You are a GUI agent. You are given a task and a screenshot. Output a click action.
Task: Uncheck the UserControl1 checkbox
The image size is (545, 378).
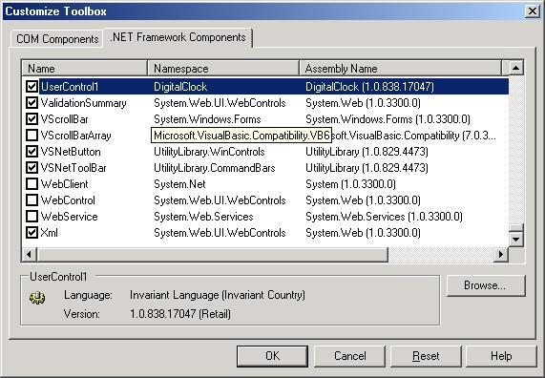tap(32, 86)
